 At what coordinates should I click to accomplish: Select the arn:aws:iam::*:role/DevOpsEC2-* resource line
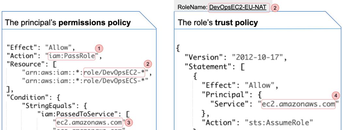tap(87, 73)
